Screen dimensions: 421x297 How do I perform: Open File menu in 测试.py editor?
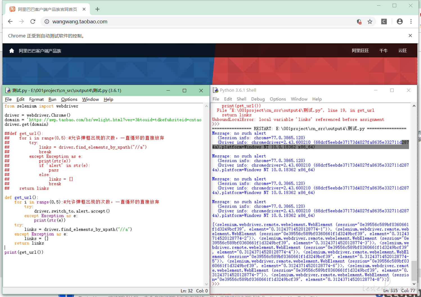pos(8,99)
